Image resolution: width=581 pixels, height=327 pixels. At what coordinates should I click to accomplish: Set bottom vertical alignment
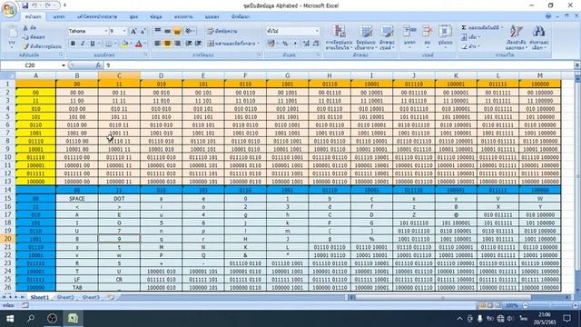click(x=177, y=31)
